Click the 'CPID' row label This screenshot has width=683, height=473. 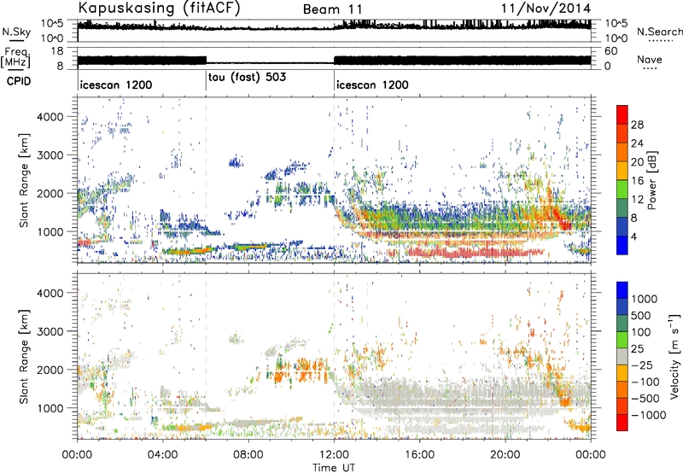19,81
